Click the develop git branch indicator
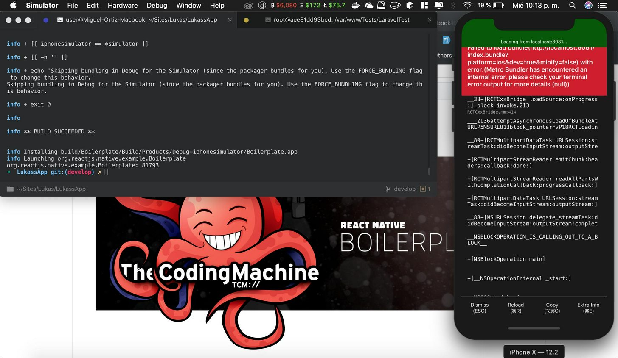Screen dimensions: 618x358 (401, 189)
